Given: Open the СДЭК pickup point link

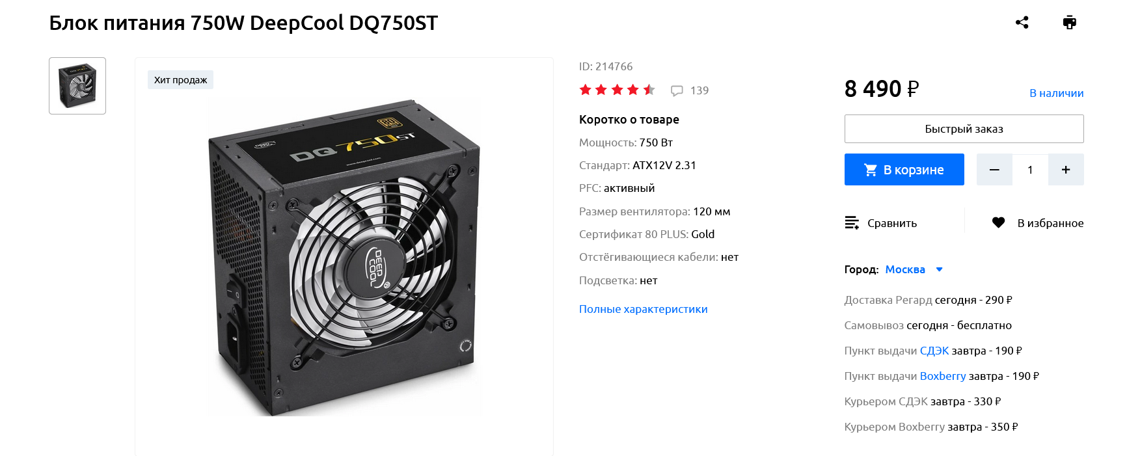Looking at the screenshot, I should tap(934, 351).
